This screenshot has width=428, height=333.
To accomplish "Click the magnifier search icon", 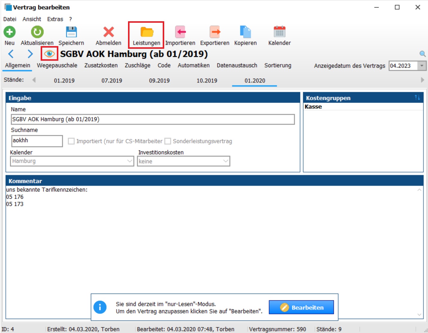I will [x=422, y=54].
